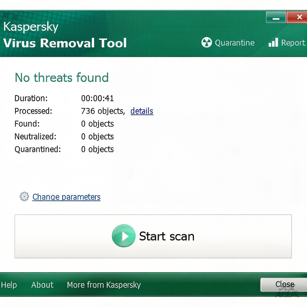The width and height of the screenshot is (307, 307).
Task: Open the Change parameters link
Action: pyautogui.click(x=66, y=197)
